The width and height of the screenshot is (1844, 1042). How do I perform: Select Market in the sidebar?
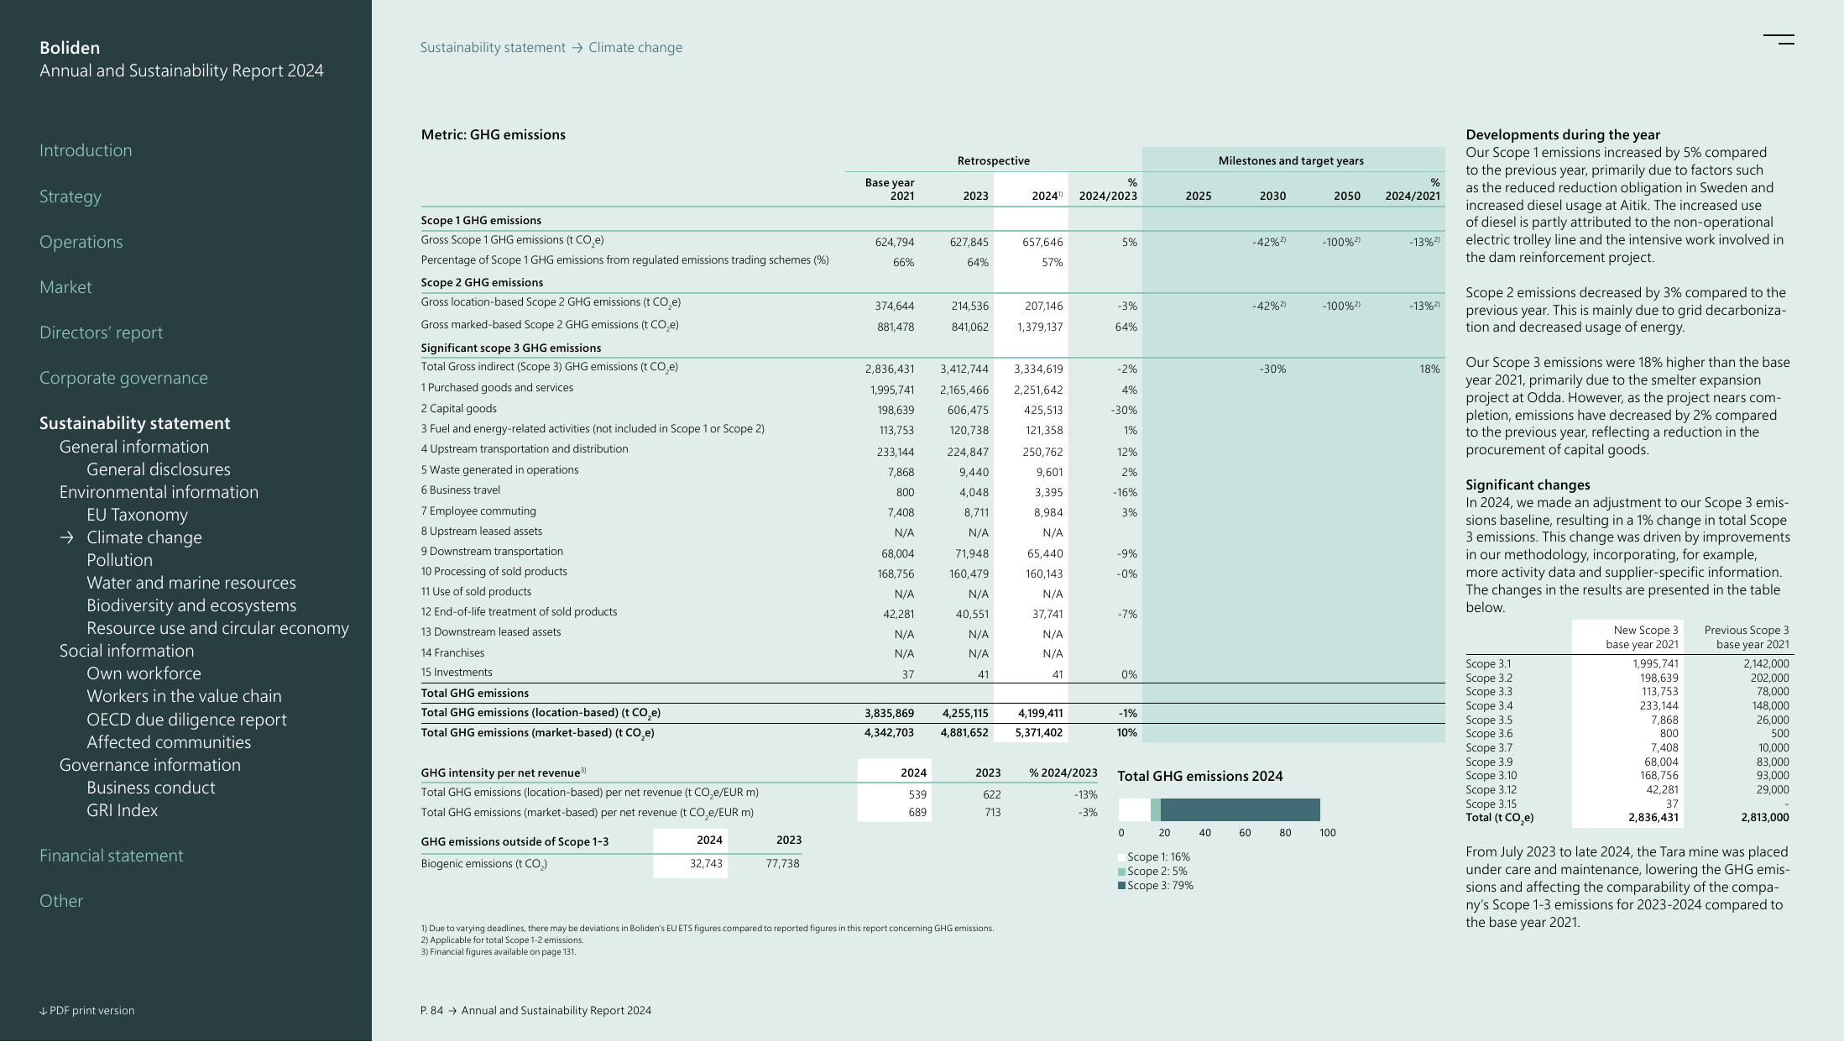coord(65,287)
